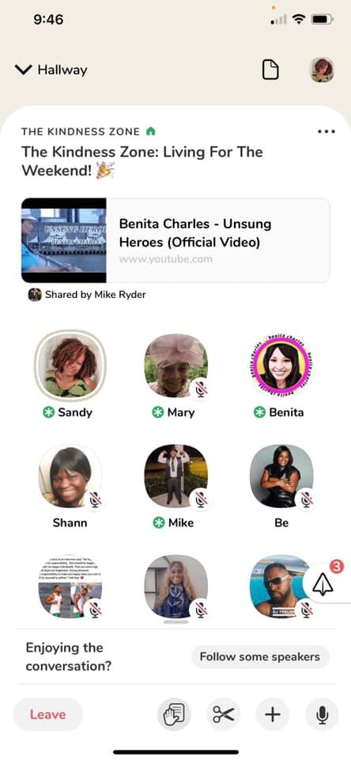Tap the plus icon to invite people
The image size is (351, 761).
[273, 714]
